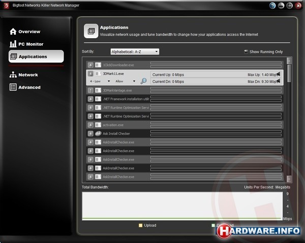Click the Upload legend color swatch
Viewport: 305px width, 243px height.
point(140,225)
